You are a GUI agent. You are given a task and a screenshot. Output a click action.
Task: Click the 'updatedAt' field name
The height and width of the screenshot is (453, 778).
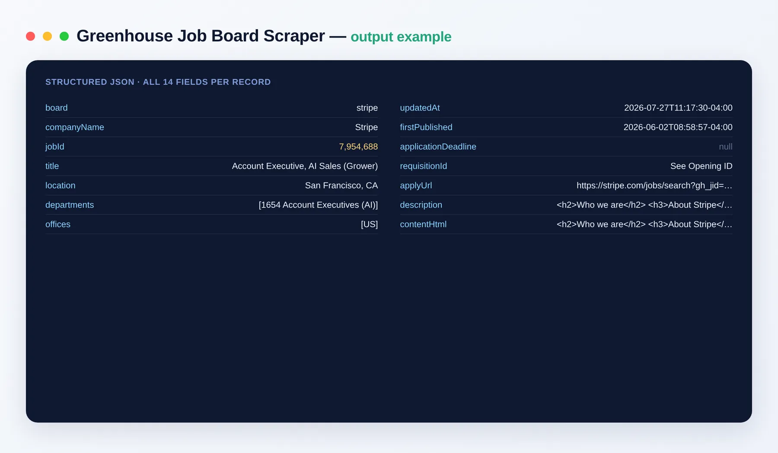click(420, 108)
